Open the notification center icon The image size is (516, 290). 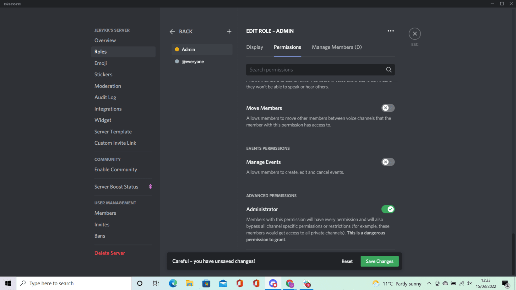(506, 284)
